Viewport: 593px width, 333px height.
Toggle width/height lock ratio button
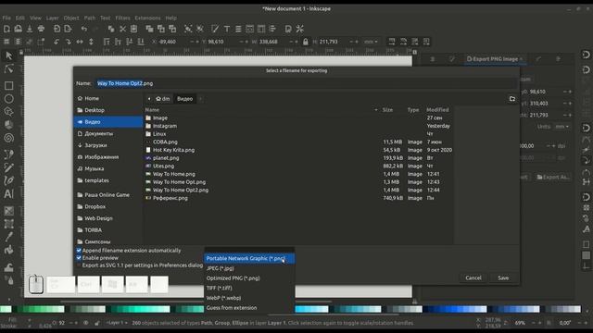coord(306,42)
